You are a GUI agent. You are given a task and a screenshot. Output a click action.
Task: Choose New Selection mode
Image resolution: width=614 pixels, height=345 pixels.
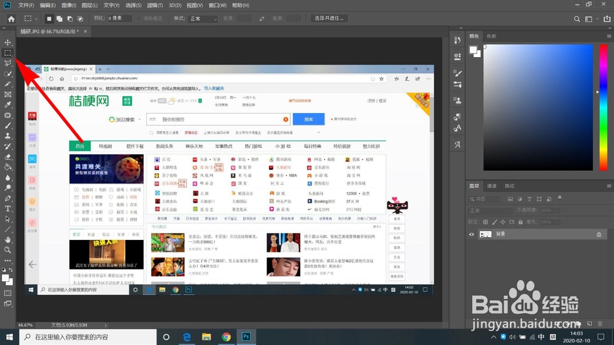pyautogui.click(x=49, y=18)
